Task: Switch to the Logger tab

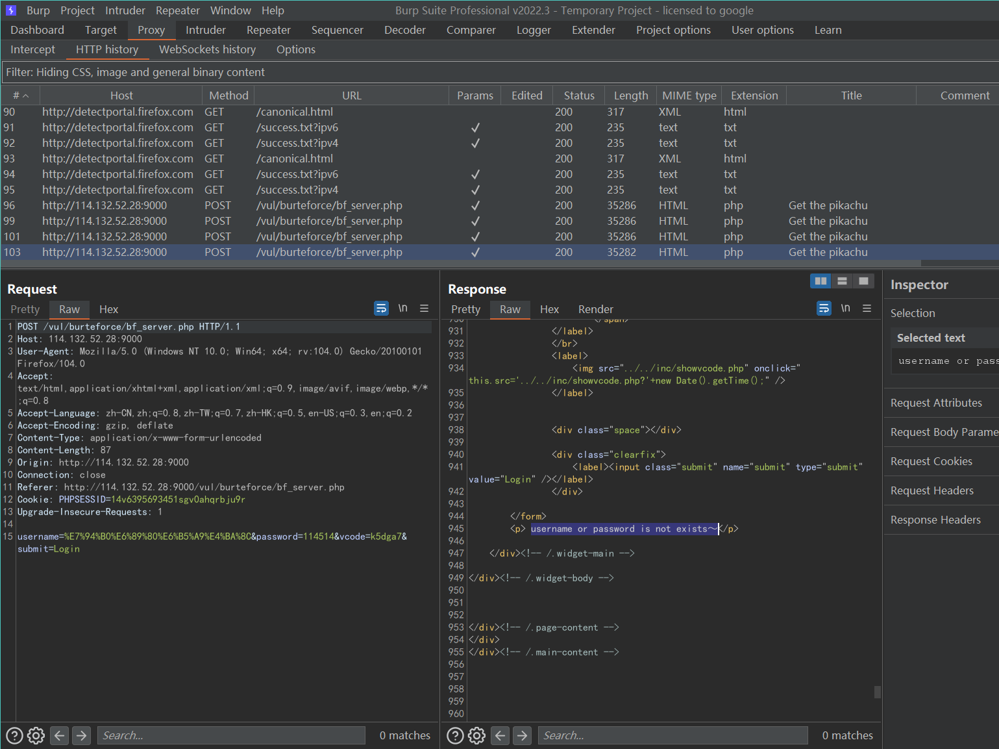Action: (x=534, y=30)
